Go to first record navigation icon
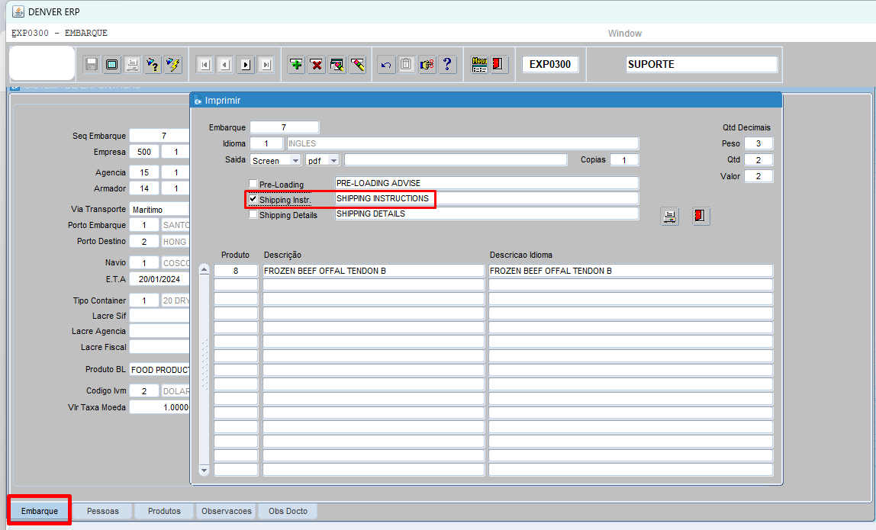 click(x=205, y=65)
